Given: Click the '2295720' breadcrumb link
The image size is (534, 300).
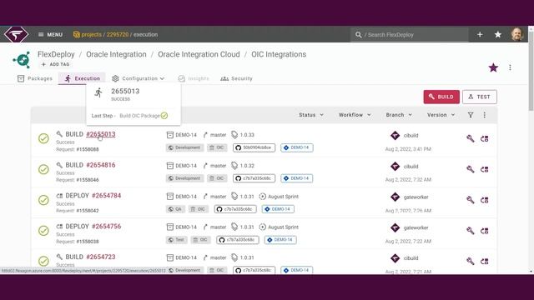Looking at the screenshot, I should point(118,35).
